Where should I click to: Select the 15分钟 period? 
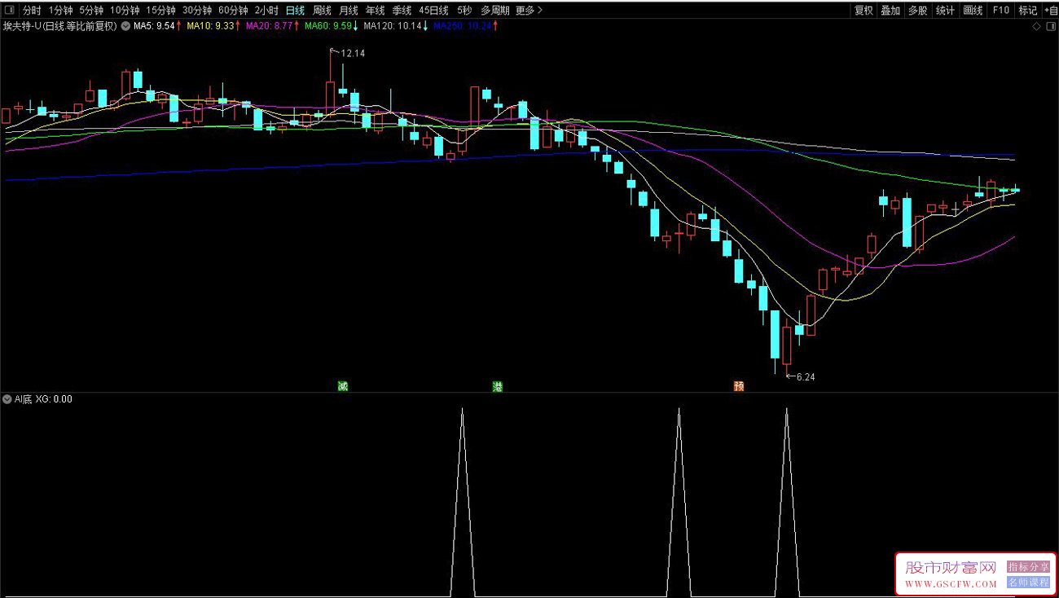point(161,11)
